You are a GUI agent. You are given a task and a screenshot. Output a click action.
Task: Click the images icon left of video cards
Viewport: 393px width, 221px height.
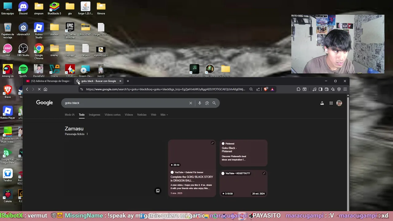tap(158, 191)
